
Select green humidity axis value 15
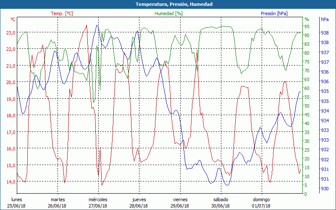tap(307, 168)
